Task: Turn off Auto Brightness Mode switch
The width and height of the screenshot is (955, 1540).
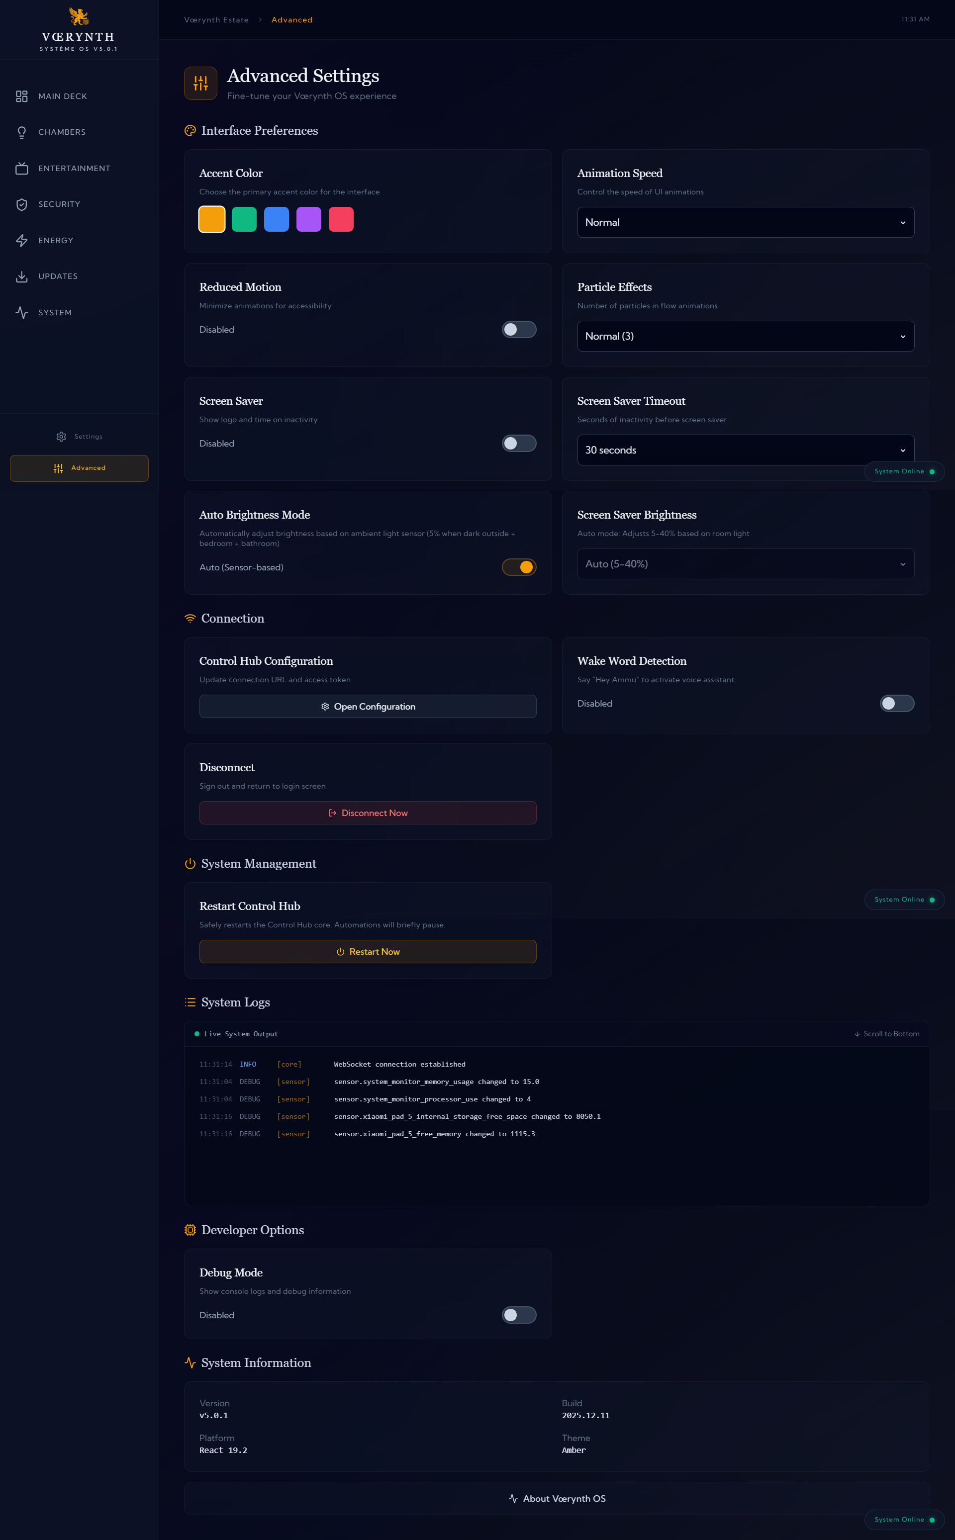Action: 519,567
